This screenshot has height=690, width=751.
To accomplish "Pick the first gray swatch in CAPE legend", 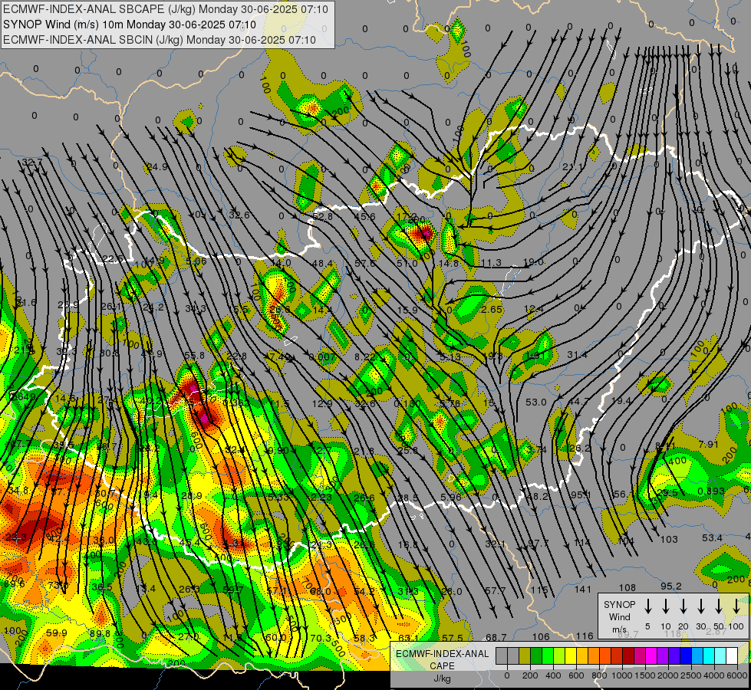I will pos(502,656).
